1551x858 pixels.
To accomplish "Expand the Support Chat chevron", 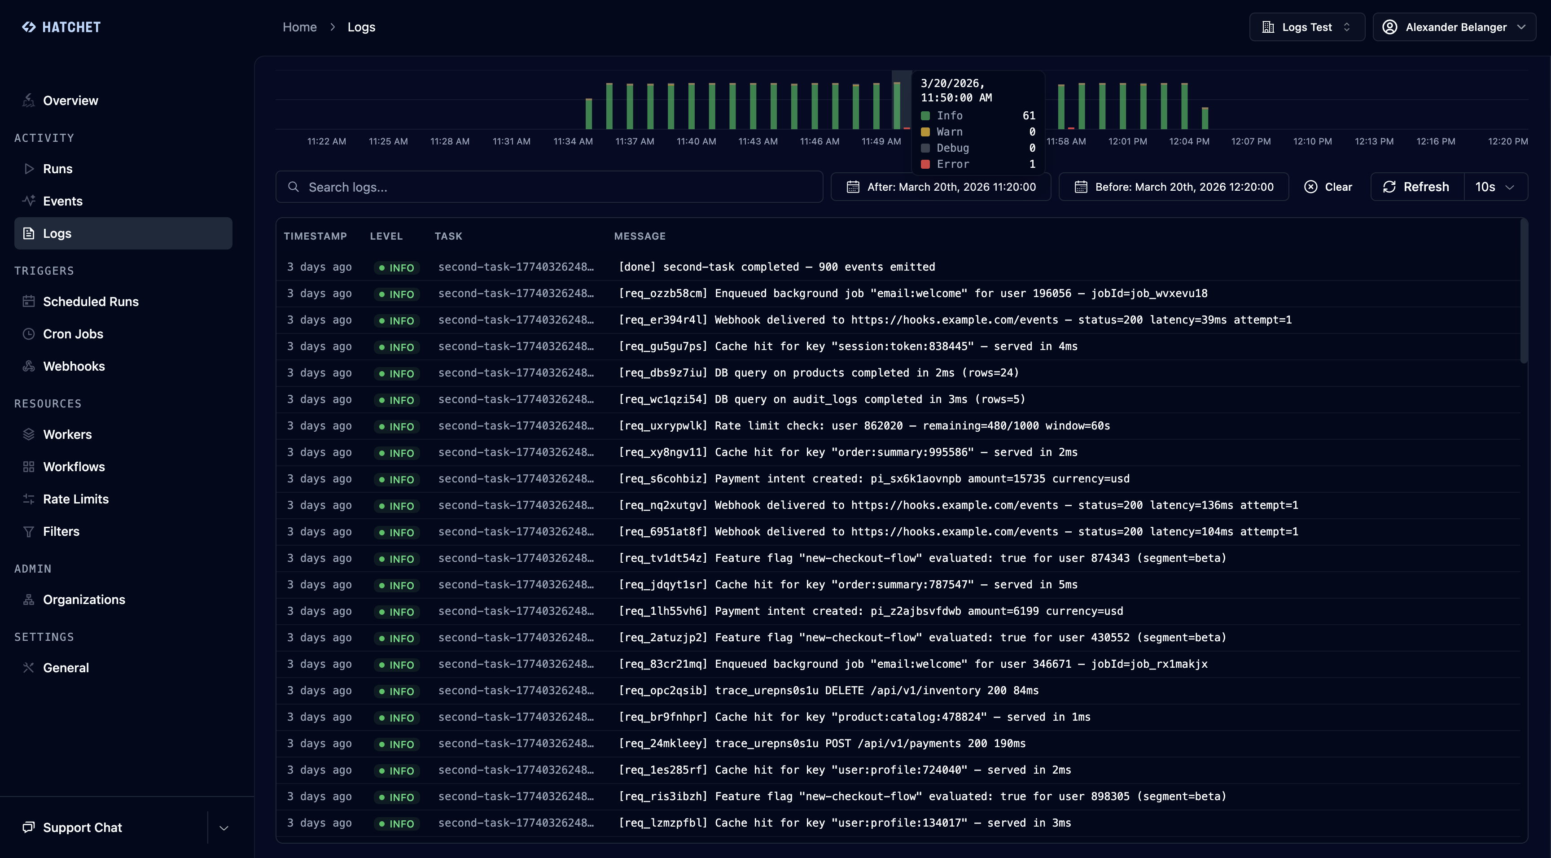I will pyautogui.click(x=223, y=828).
